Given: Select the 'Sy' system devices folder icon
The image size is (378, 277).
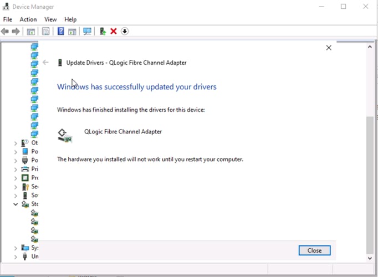Looking at the screenshot, I should pyautogui.click(x=25, y=248).
